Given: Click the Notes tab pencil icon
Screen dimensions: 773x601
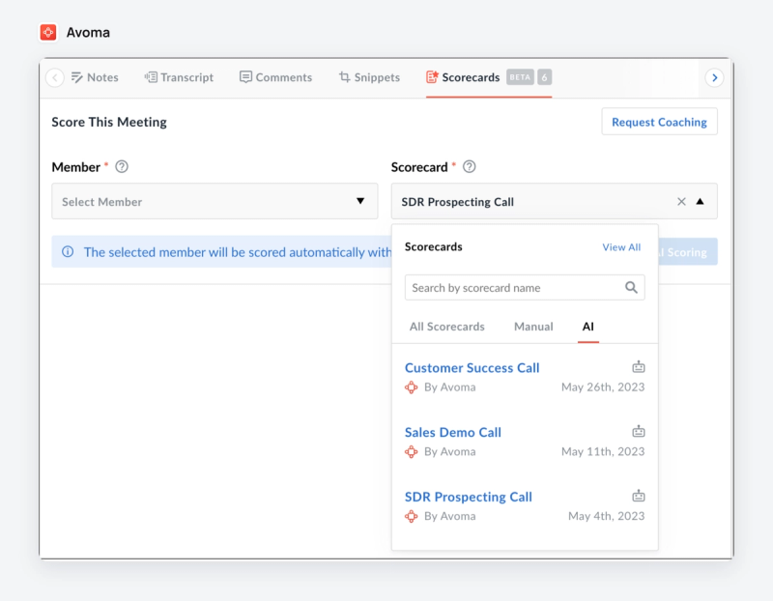Looking at the screenshot, I should [77, 77].
